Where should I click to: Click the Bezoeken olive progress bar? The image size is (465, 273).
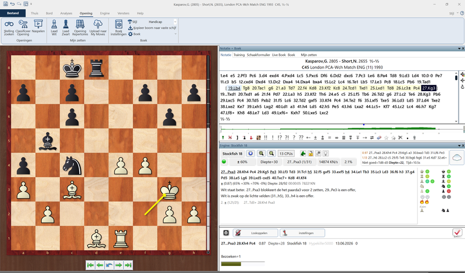point(231,264)
